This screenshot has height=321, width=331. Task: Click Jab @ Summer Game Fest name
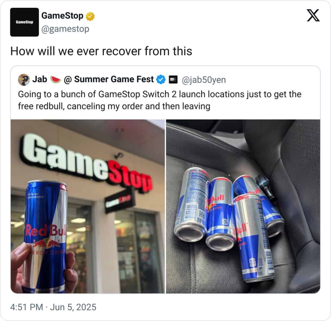pyautogui.click(x=93, y=79)
